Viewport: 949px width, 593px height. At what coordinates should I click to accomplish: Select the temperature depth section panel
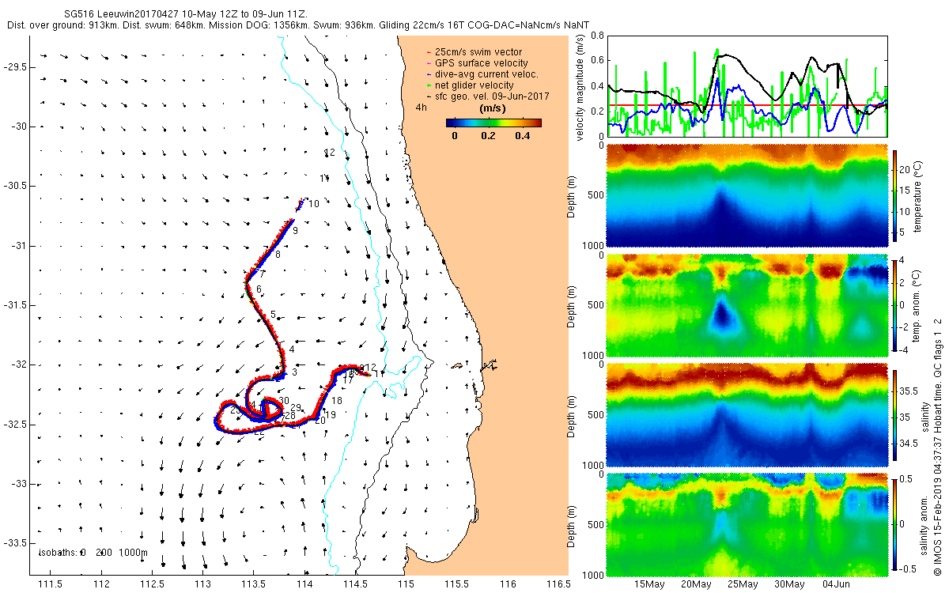pyautogui.click(x=747, y=195)
